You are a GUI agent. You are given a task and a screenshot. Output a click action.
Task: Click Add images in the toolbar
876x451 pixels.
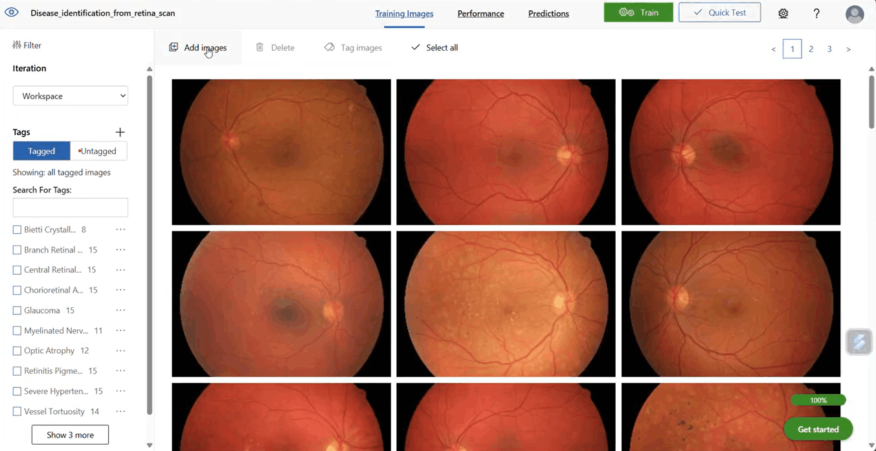[198, 47]
